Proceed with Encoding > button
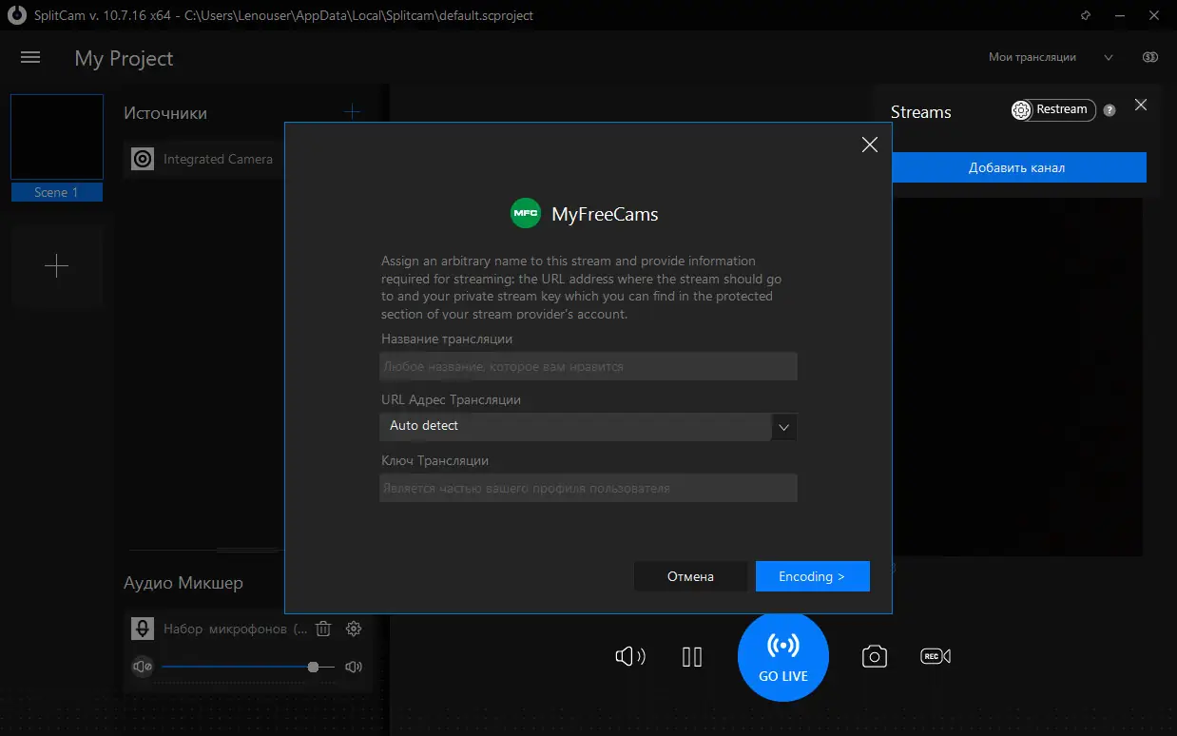This screenshot has height=736, width=1177. 812,576
